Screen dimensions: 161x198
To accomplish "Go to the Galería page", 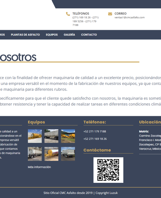I will click(x=69, y=35).
